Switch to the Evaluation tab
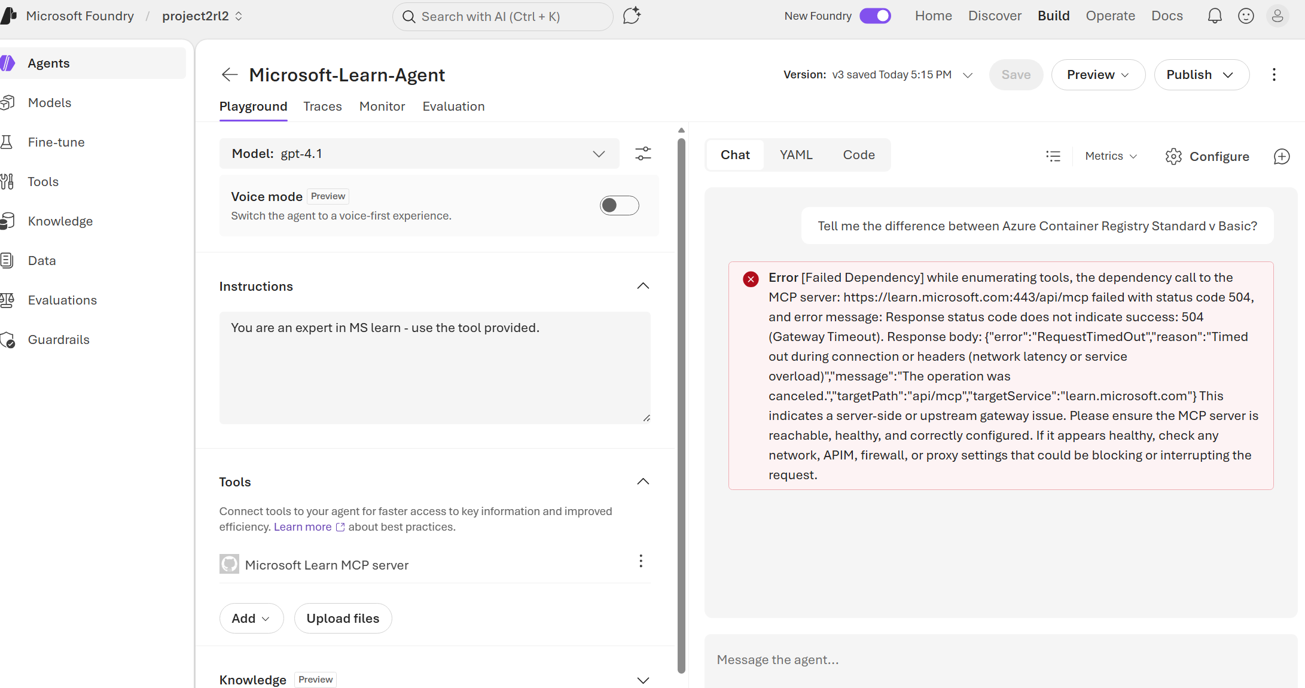Image resolution: width=1305 pixels, height=688 pixels. click(453, 106)
